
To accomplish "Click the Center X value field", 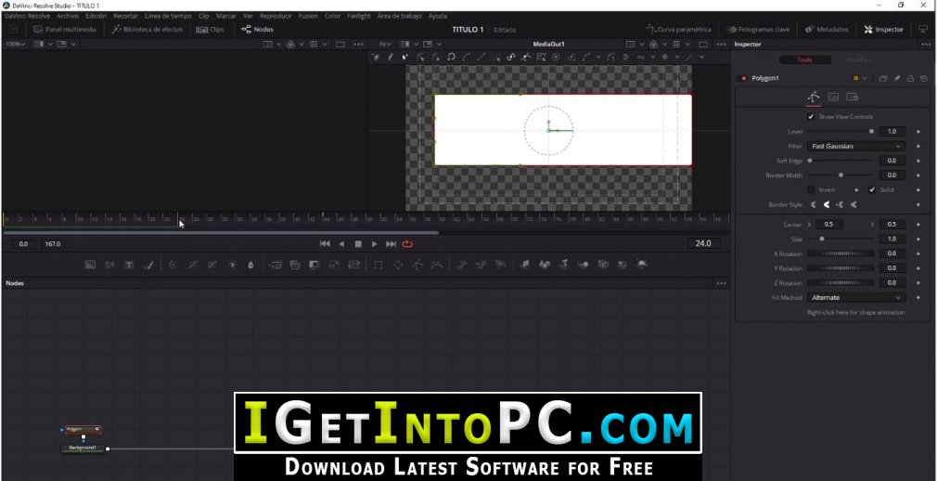I will (829, 225).
